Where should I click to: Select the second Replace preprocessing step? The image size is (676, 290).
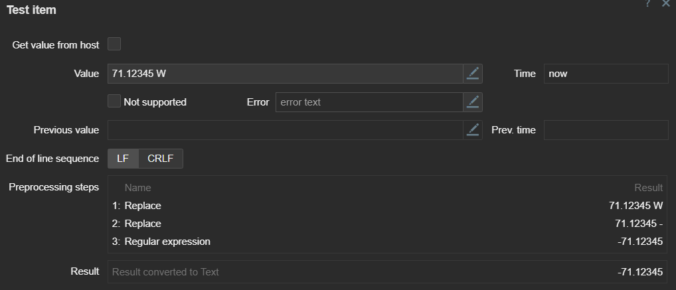(x=143, y=224)
